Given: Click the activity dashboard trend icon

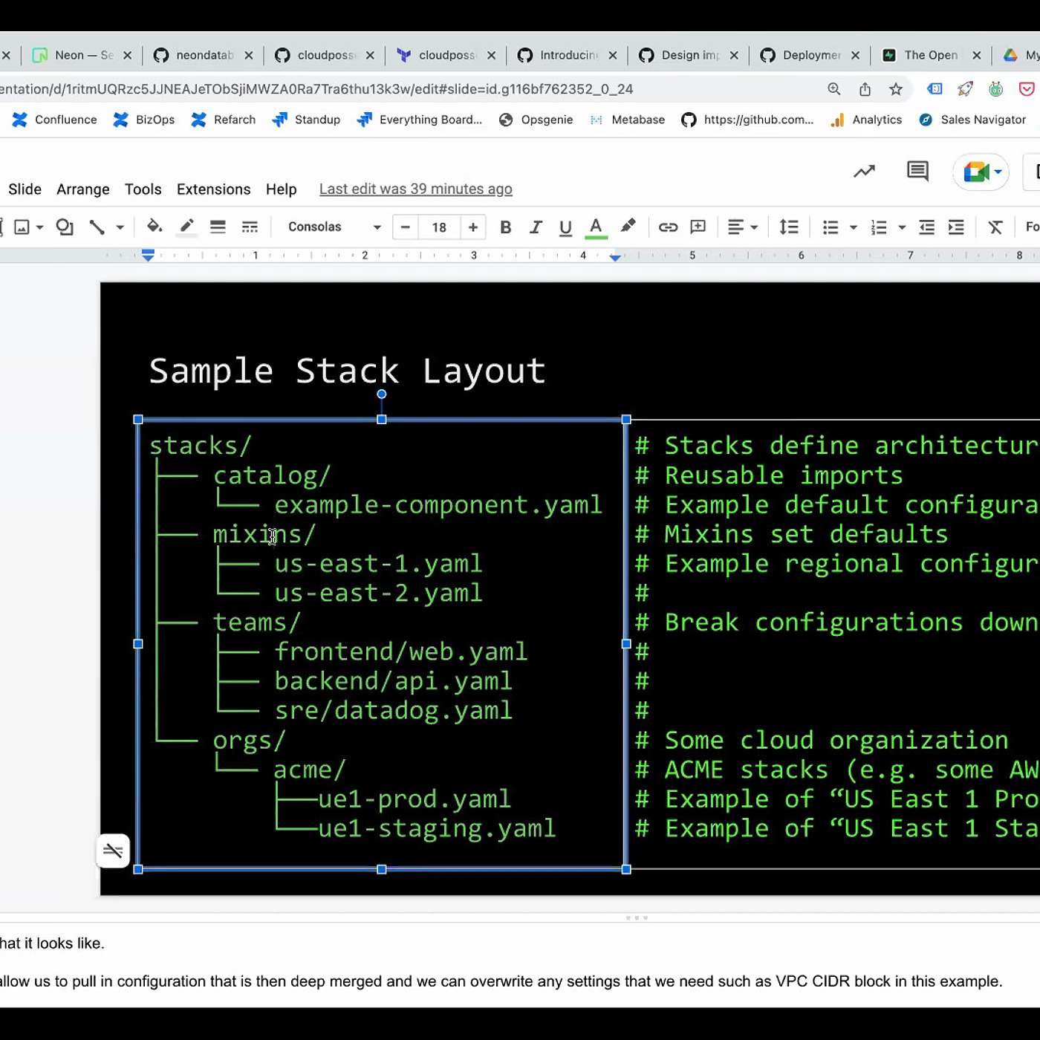Looking at the screenshot, I should (864, 172).
